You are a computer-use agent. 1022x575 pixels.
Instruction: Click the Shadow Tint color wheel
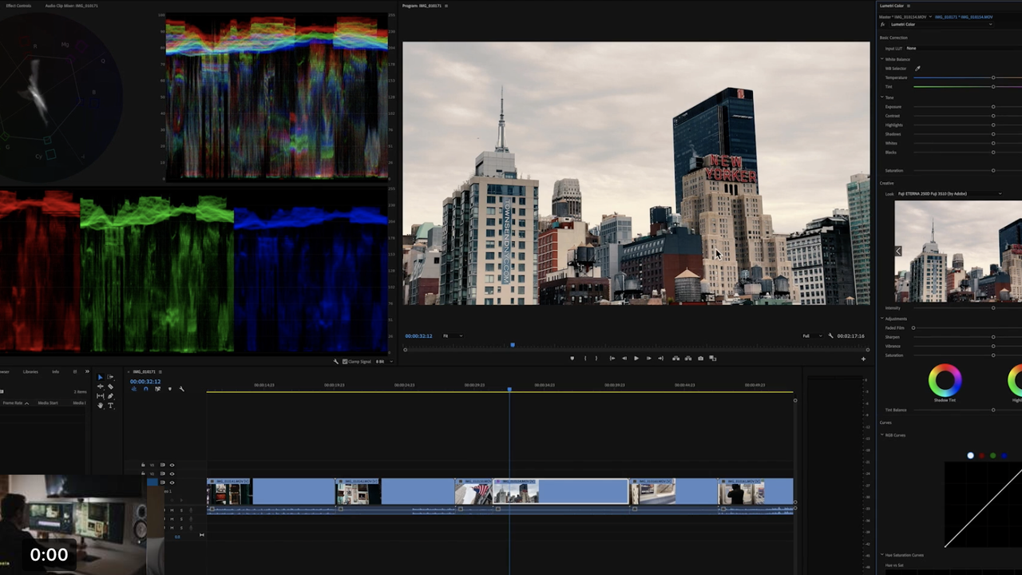(x=945, y=380)
